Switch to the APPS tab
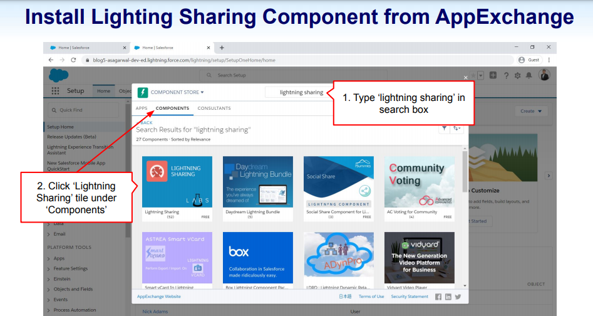This screenshot has height=316, width=593. (x=142, y=108)
